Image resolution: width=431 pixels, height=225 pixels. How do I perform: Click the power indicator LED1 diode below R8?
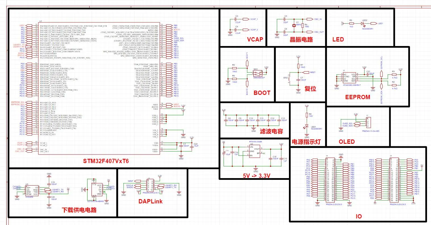click(307, 126)
